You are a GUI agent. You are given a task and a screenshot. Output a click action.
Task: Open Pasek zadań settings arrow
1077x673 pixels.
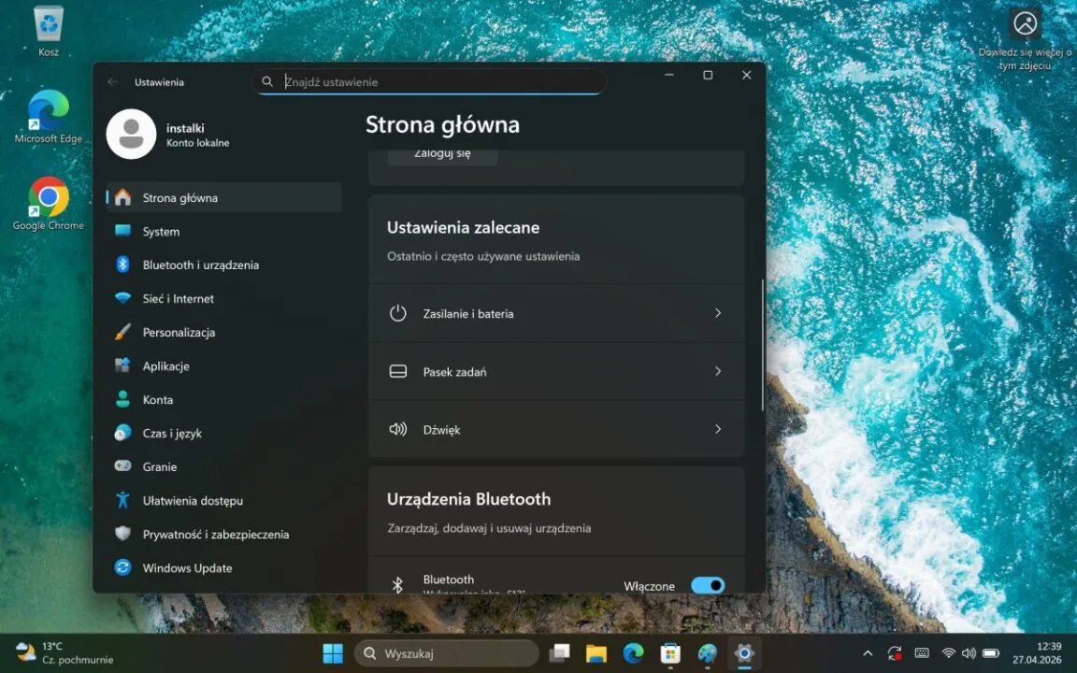tap(718, 372)
